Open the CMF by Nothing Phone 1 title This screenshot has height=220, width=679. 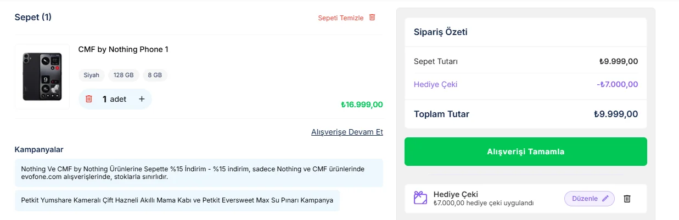click(123, 49)
